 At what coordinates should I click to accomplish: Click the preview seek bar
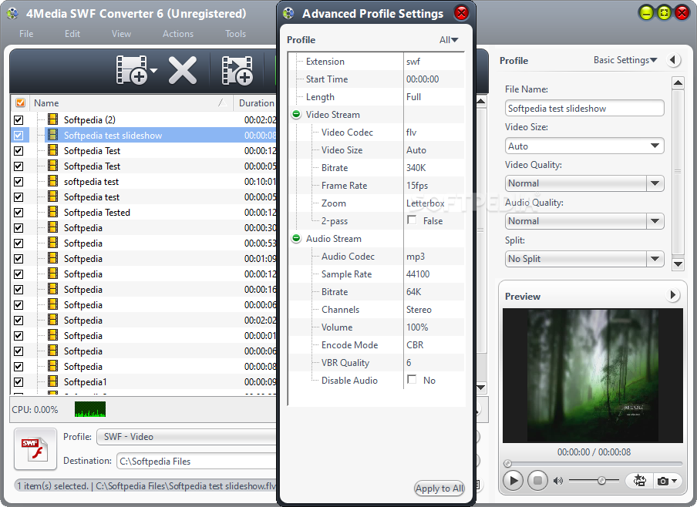(x=594, y=463)
